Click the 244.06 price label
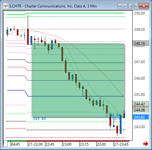The height and width of the screenshot is (150, 152). pos(141,110)
